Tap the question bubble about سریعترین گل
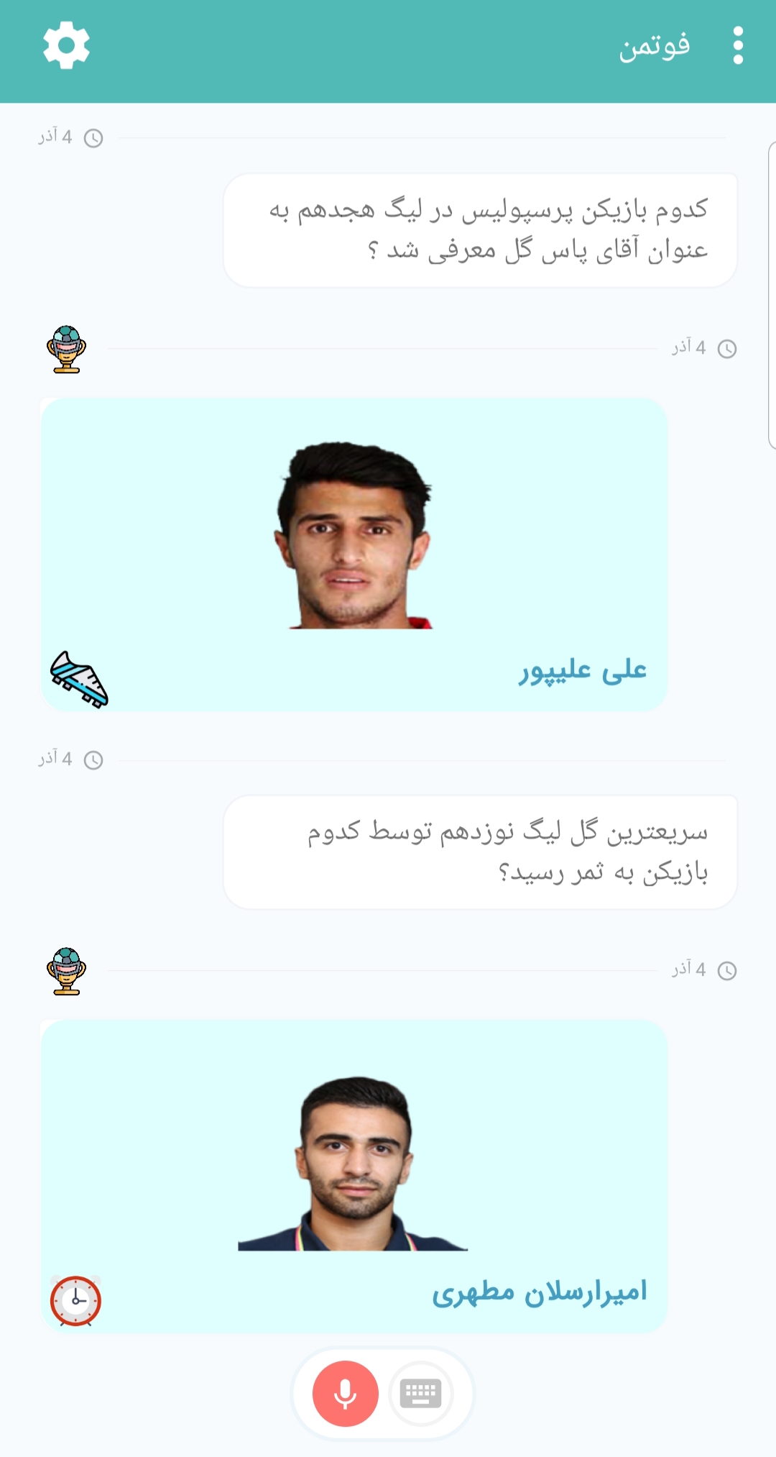Screen dimensions: 776x1457 480,852
